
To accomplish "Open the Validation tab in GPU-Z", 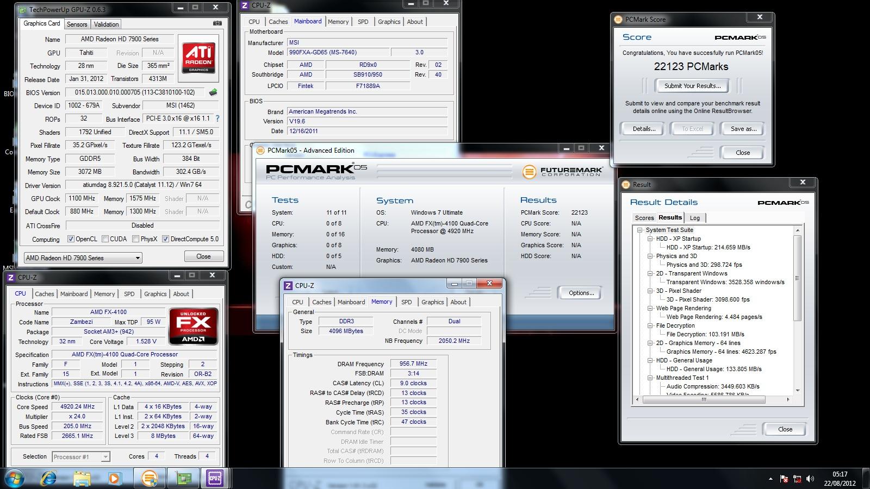I will coord(106,24).
